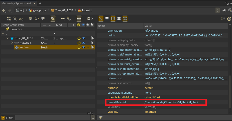Toggle visibility eye for Tree_01_TEST

[84, 38]
